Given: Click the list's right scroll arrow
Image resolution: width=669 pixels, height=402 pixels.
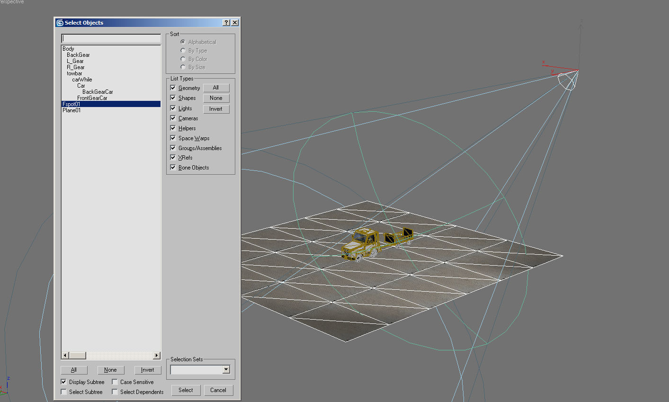Looking at the screenshot, I should coord(157,355).
